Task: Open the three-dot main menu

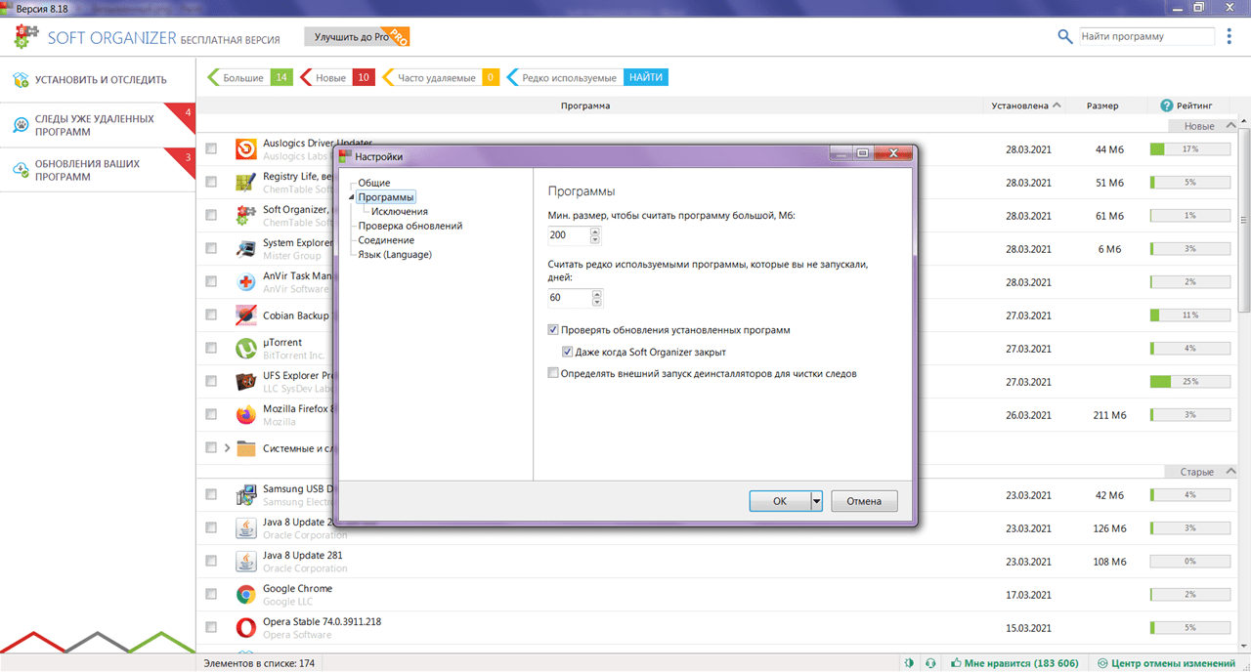Action: (1229, 37)
